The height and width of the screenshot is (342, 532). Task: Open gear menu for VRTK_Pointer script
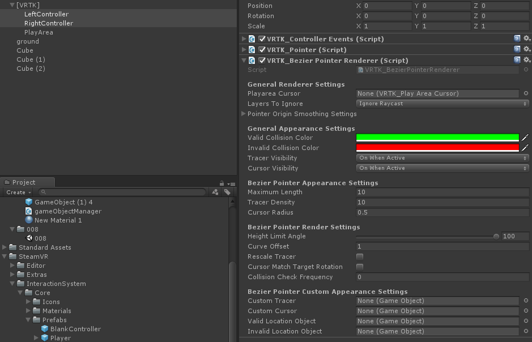click(x=526, y=49)
